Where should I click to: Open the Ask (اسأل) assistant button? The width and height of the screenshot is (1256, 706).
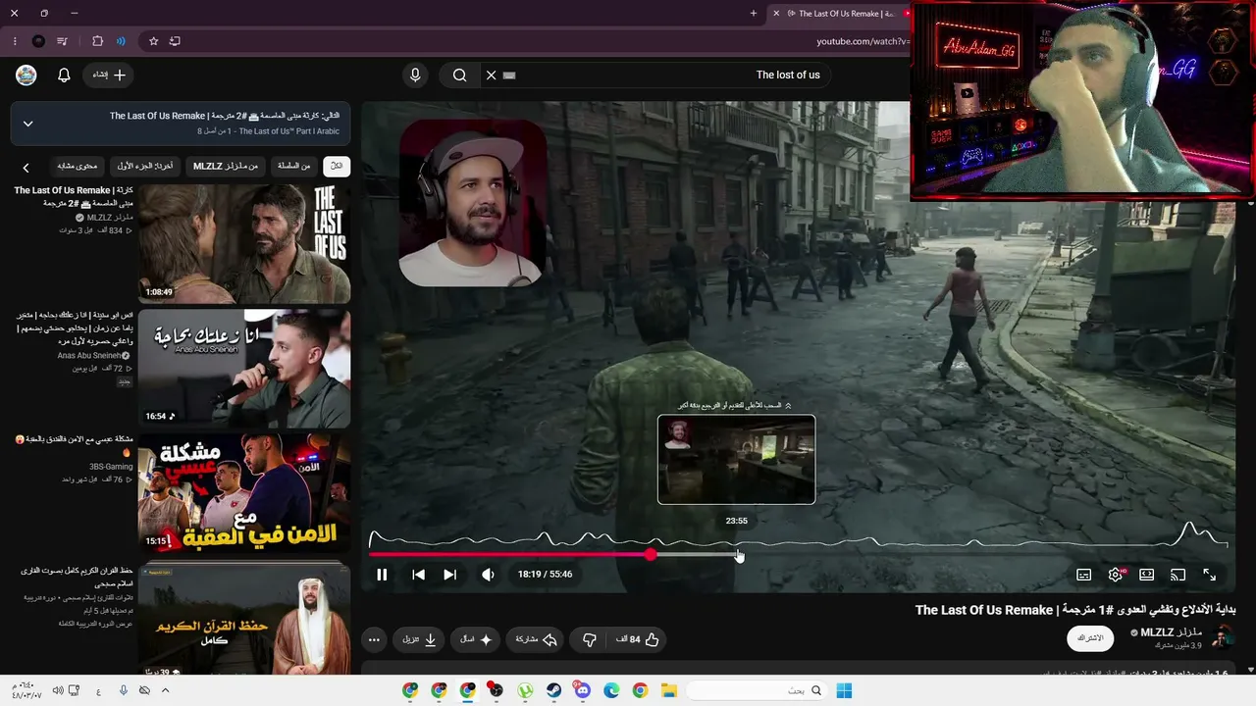pos(477,639)
